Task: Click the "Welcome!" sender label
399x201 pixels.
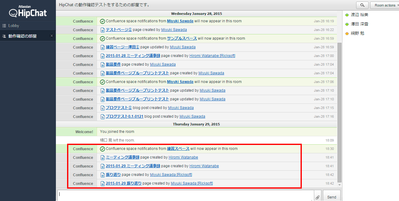Action: 84,132
